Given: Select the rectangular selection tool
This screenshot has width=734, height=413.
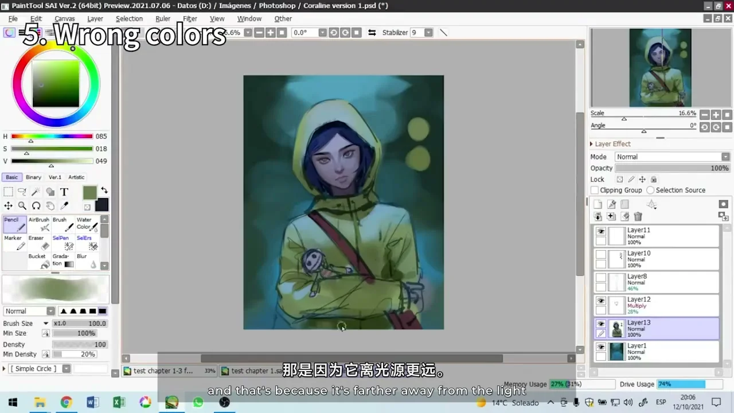Looking at the screenshot, I should [x=8, y=192].
